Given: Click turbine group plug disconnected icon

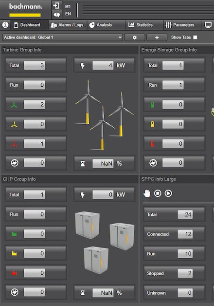Looking at the screenshot, I should 15,163.
